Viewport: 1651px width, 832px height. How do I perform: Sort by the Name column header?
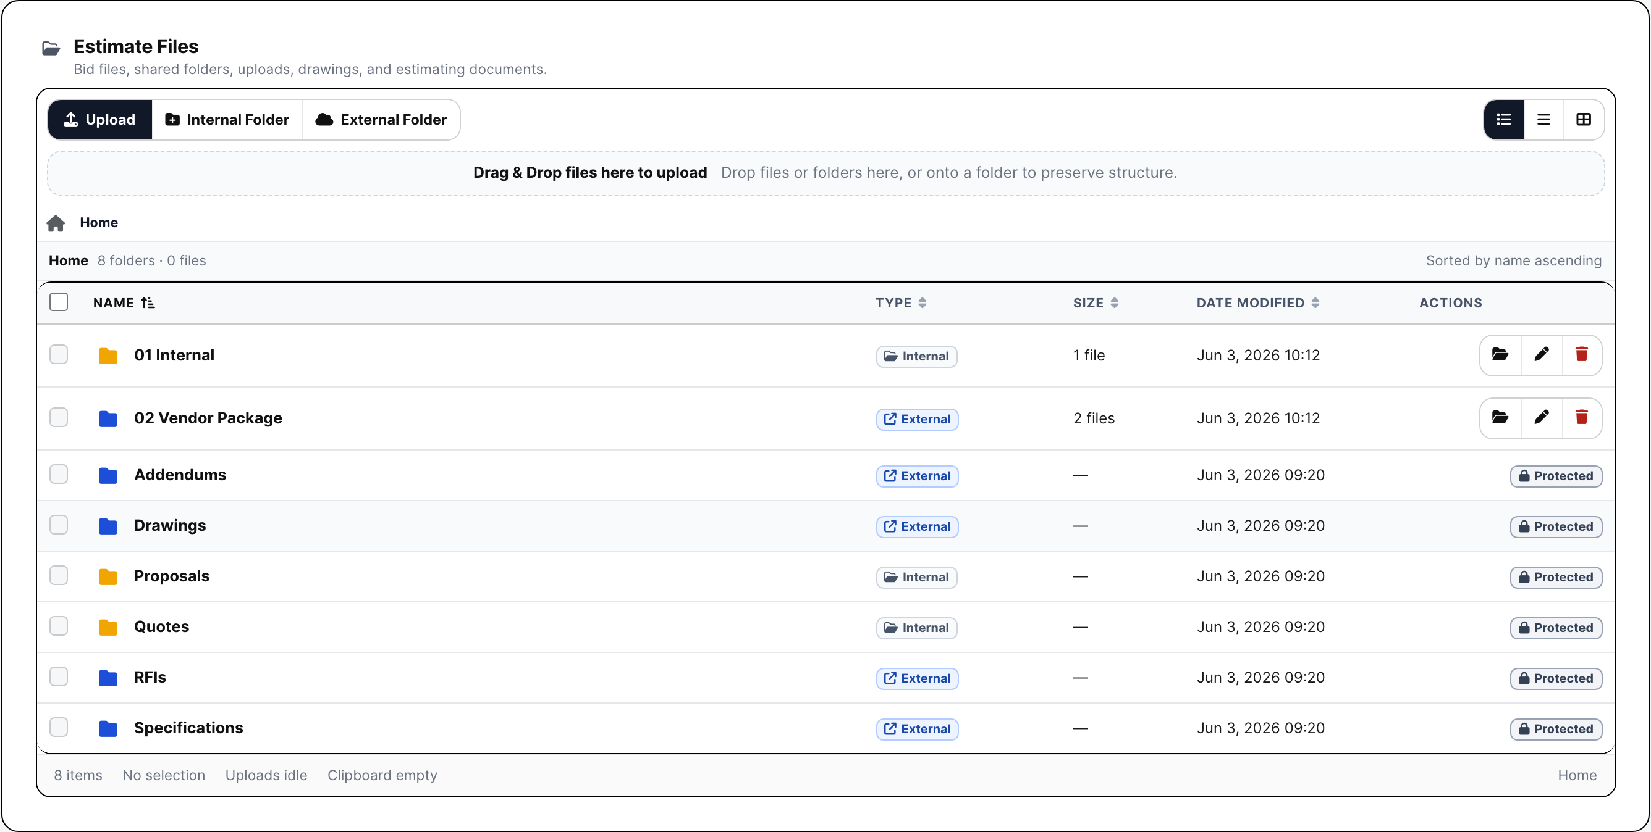[x=124, y=302]
